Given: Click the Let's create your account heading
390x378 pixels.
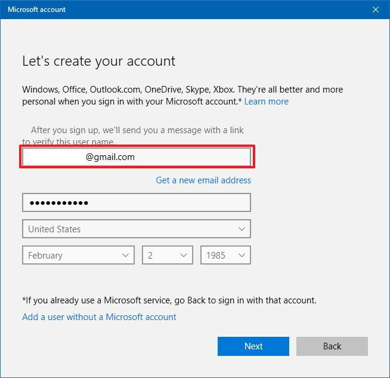Looking at the screenshot, I should tap(99, 62).
